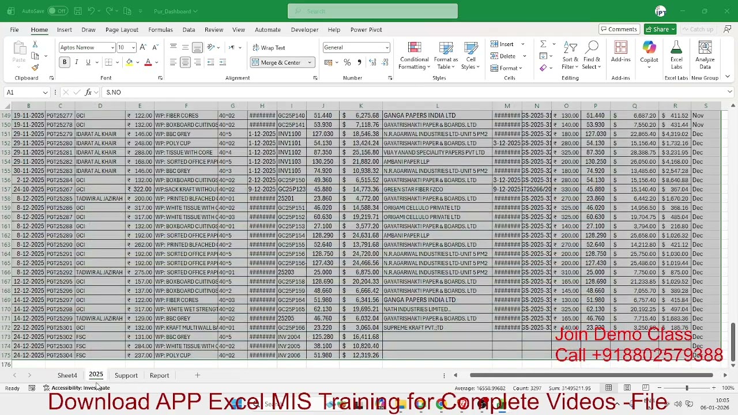Decrease the cell indent

(211, 62)
